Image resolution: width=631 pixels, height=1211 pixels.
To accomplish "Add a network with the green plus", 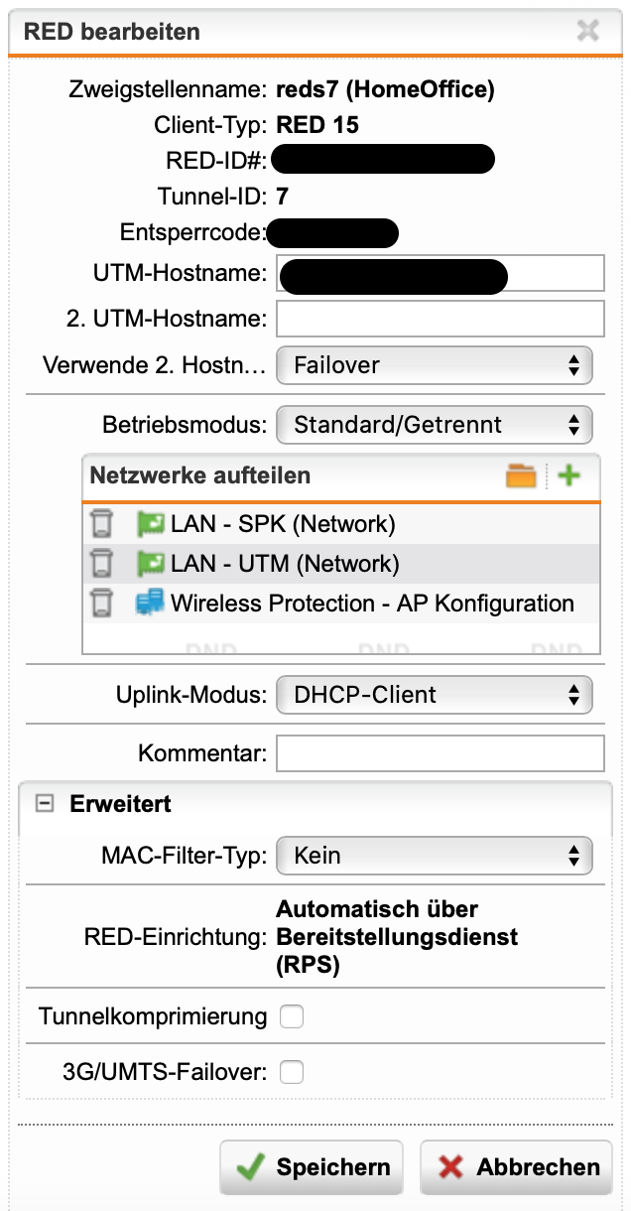I will (x=568, y=475).
